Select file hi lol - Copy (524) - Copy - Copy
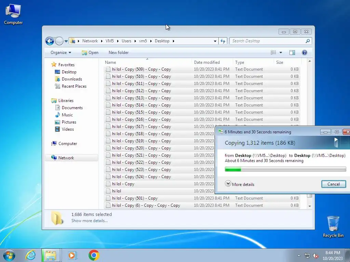The width and height of the screenshot is (350, 262). click(159, 177)
